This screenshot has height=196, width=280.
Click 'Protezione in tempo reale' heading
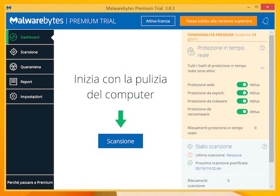click(x=221, y=51)
